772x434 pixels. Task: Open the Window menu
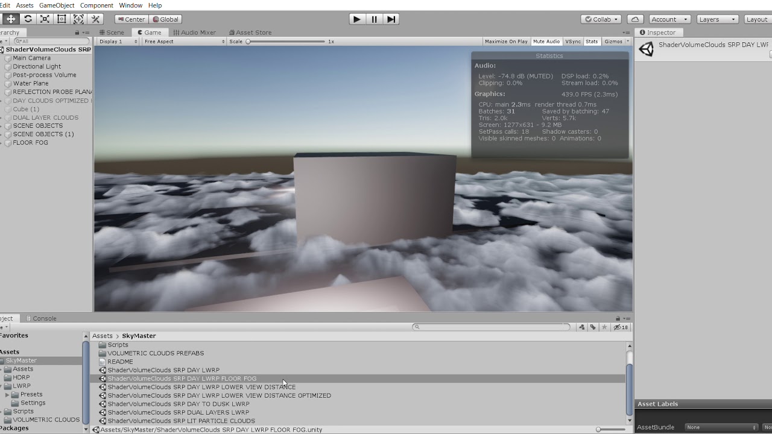coord(130,5)
